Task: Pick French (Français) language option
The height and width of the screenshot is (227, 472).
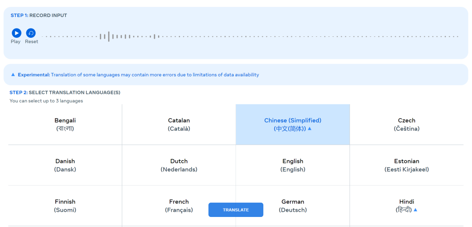Action: pyautogui.click(x=179, y=205)
